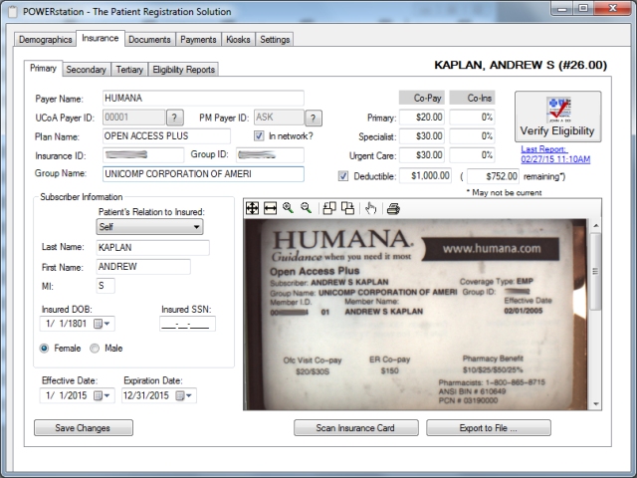Click the Urgent Care Co-Ins 0% field
This screenshot has width=637, height=478.
pyautogui.click(x=473, y=155)
